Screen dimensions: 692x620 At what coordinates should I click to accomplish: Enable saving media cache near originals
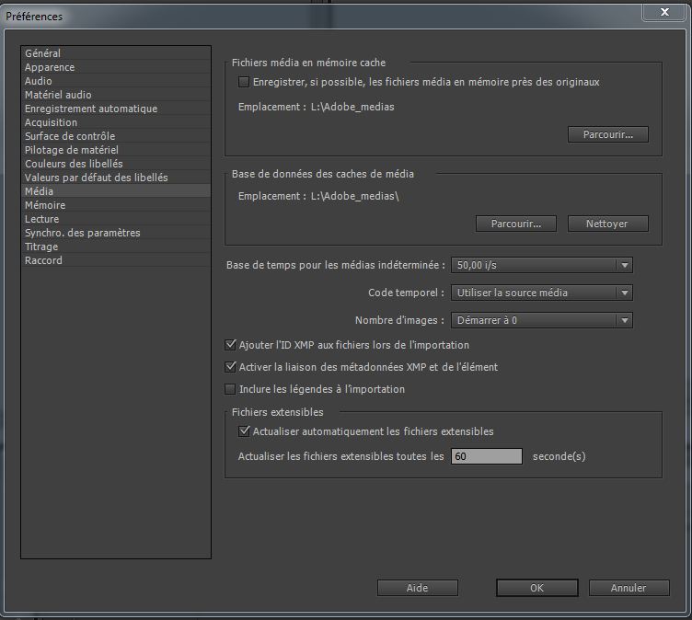tap(244, 82)
